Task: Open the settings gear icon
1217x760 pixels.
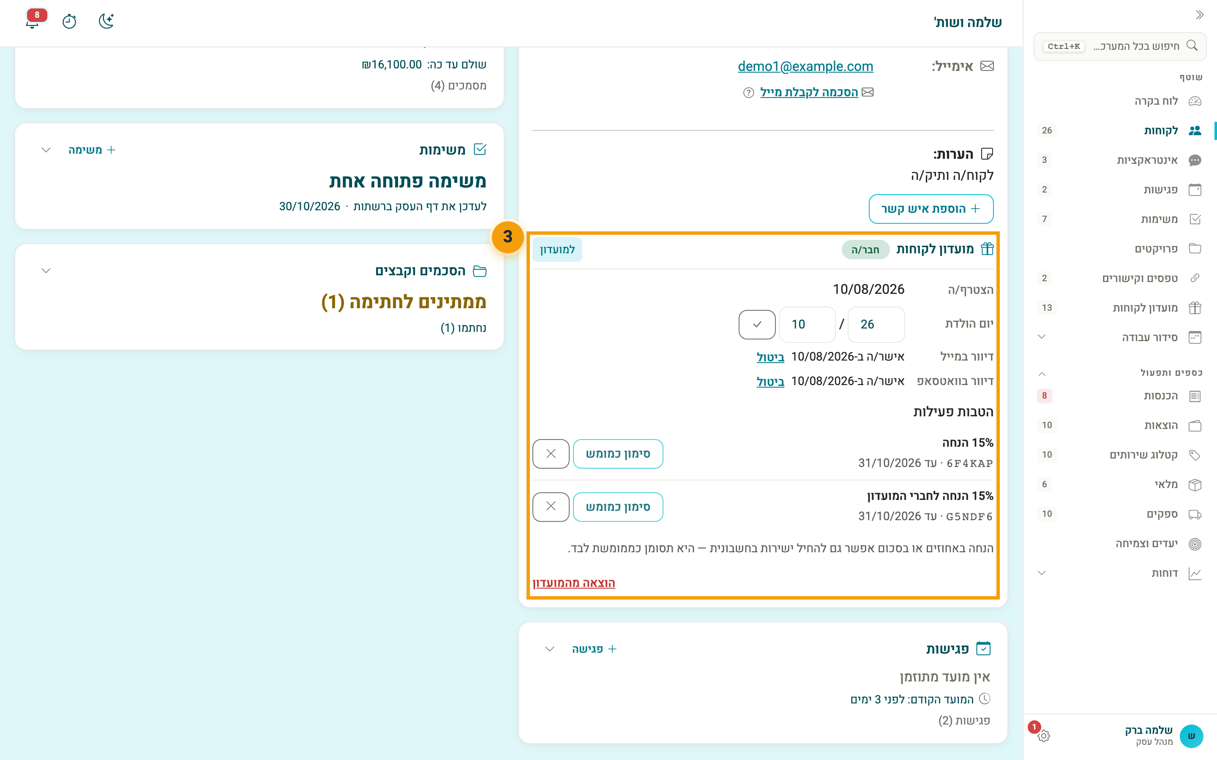Action: coord(1043,736)
